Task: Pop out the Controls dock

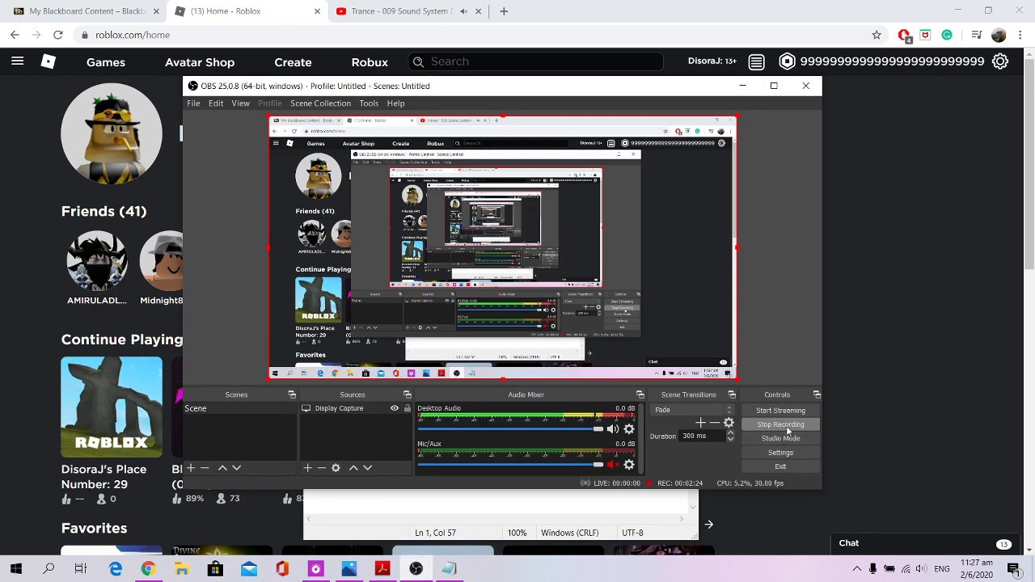Action: [817, 394]
